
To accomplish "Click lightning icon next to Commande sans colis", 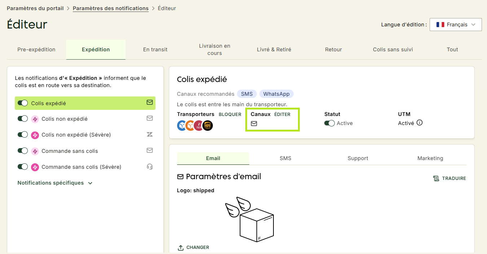I will tap(35, 151).
